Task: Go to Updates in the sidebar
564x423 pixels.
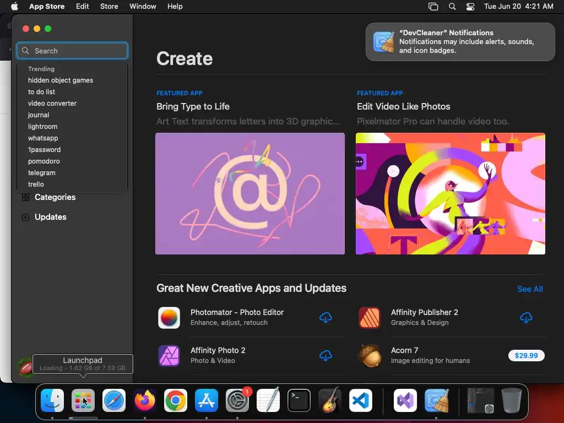Action: tap(50, 217)
